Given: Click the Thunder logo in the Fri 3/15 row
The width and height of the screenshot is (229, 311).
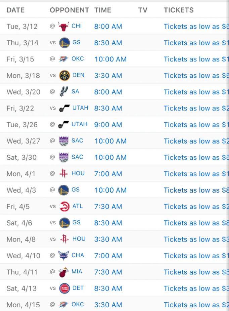Looking at the screenshot, I should pos(63,59).
